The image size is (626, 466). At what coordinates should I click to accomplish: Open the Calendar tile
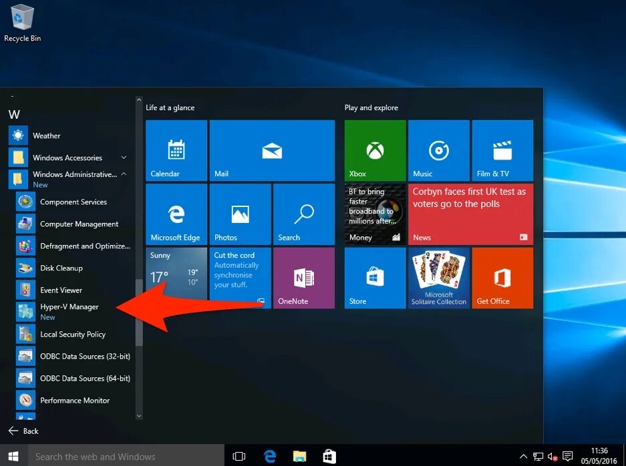[x=176, y=150]
